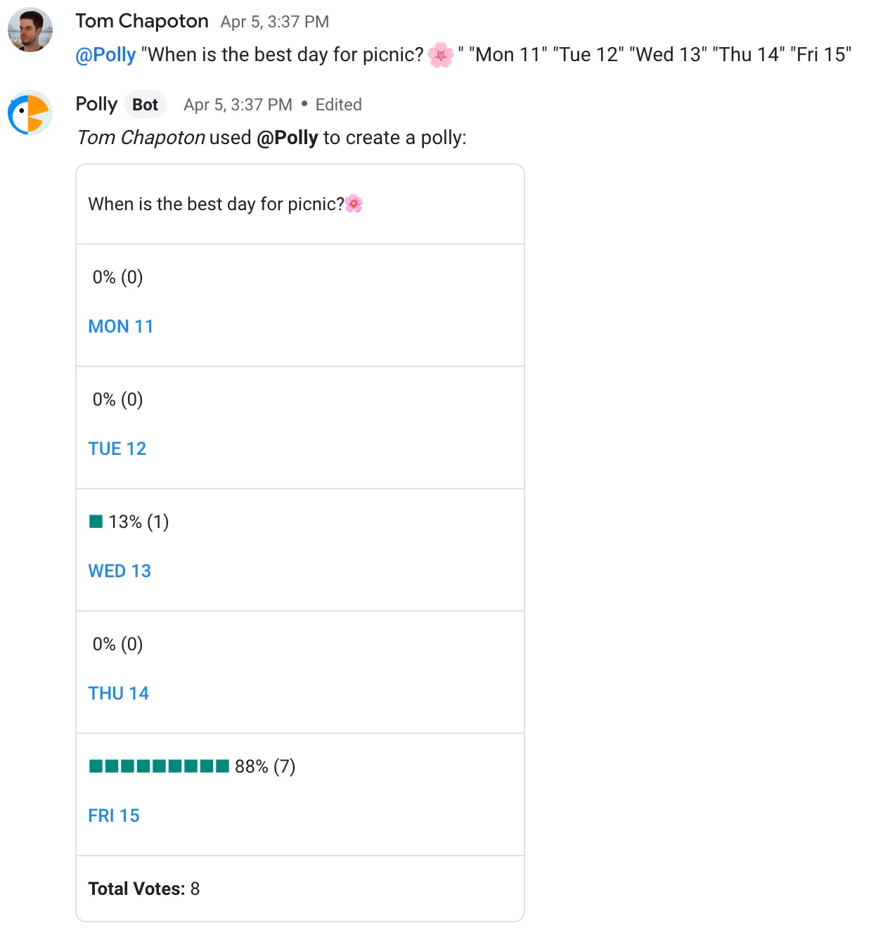Viewport: 876px width, 935px height.
Task: Vote for FRI 15 option
Action: click(114, 815)
